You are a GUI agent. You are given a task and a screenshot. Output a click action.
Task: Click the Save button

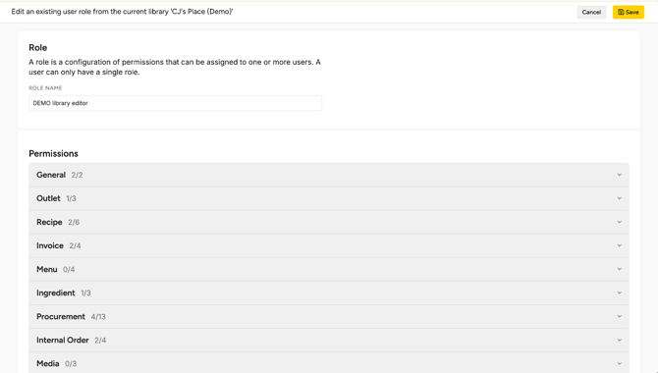pyautogui.click(x=628, y=12)
